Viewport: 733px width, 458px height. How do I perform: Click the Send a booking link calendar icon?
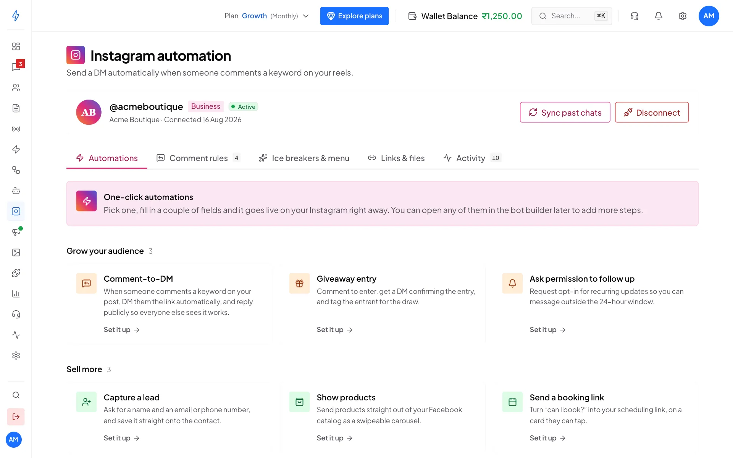coord(512,402)
